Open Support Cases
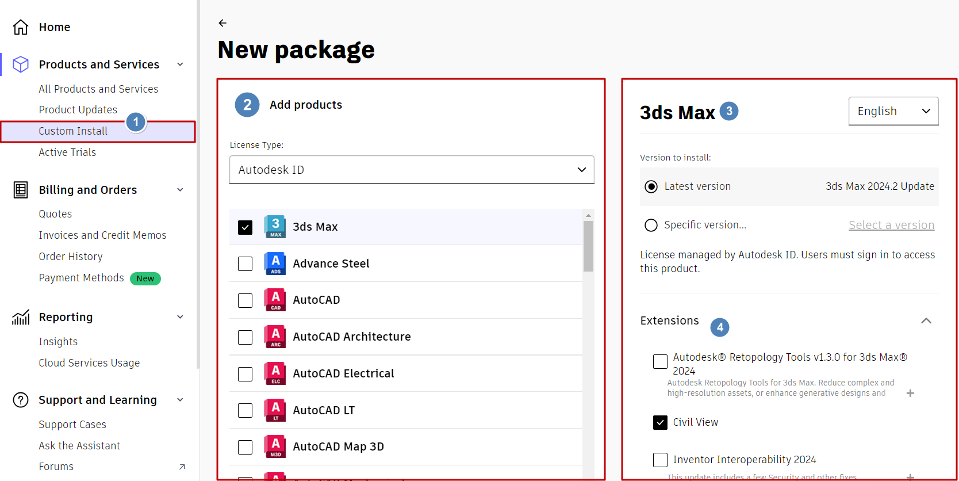Screen dimensions: 959x481 click(x=72, y=425)
